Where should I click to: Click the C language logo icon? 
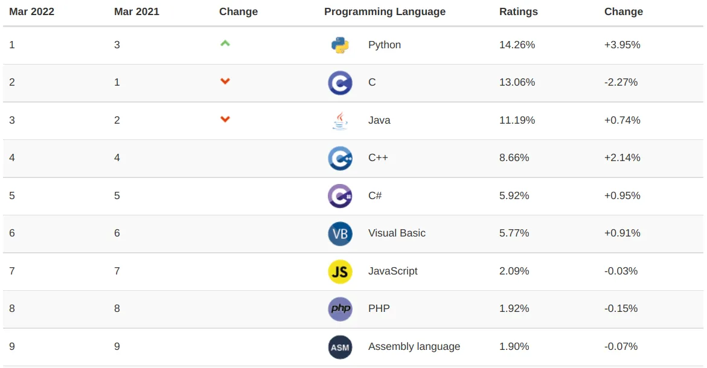click(x=340, y=83)
